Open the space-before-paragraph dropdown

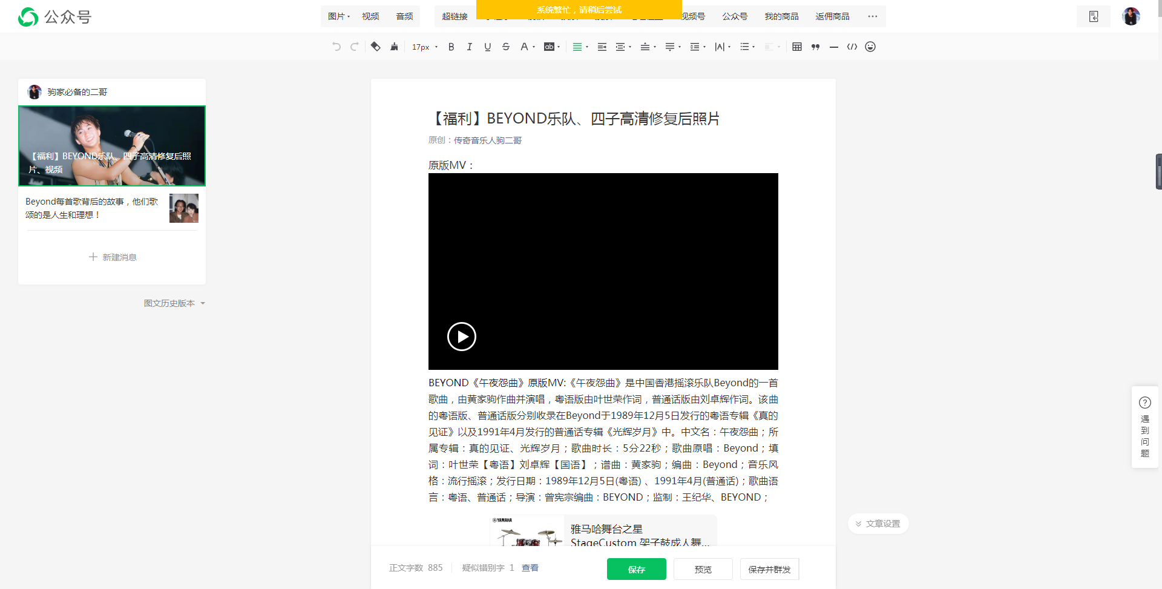(648, 47)
